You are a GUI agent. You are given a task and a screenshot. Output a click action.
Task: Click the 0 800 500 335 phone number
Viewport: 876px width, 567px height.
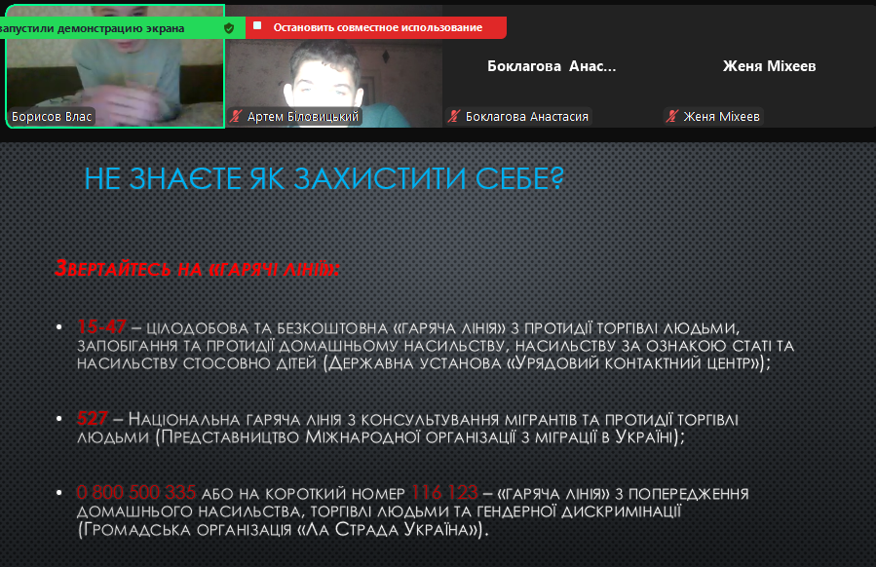(136, 492)
